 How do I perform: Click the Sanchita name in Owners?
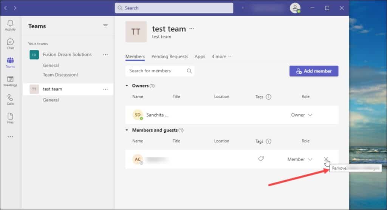157,115
